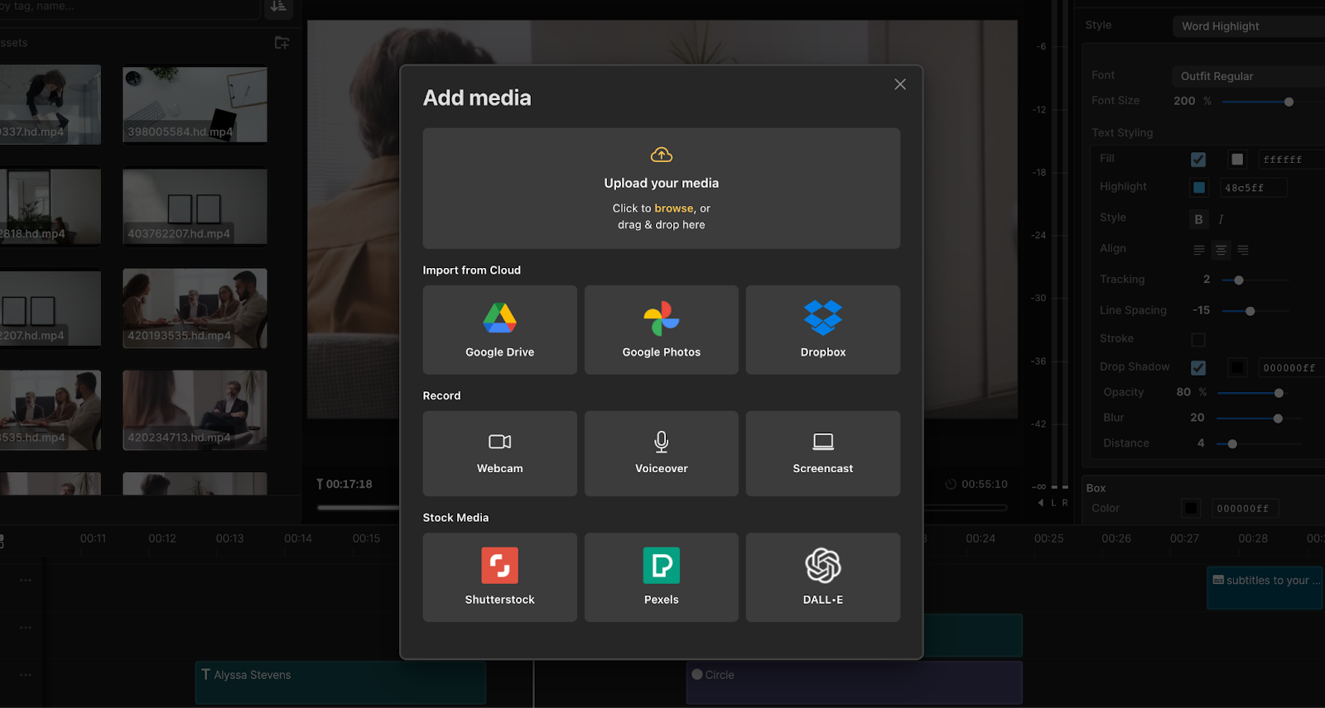Open the Style Word Highlight dropdown
This screenshot has height=708, width=1325.
tap(1249, 26)
